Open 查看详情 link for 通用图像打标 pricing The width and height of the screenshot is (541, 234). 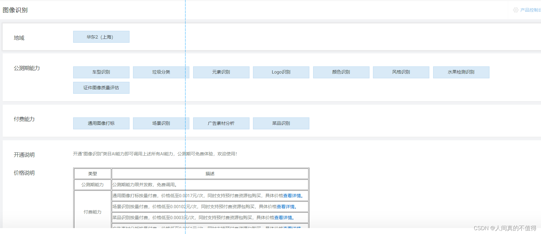(x=292, y=196)
